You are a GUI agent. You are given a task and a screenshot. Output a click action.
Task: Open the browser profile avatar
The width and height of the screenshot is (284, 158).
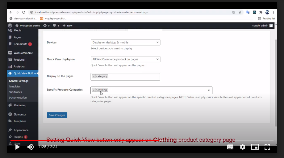point(267,12)
